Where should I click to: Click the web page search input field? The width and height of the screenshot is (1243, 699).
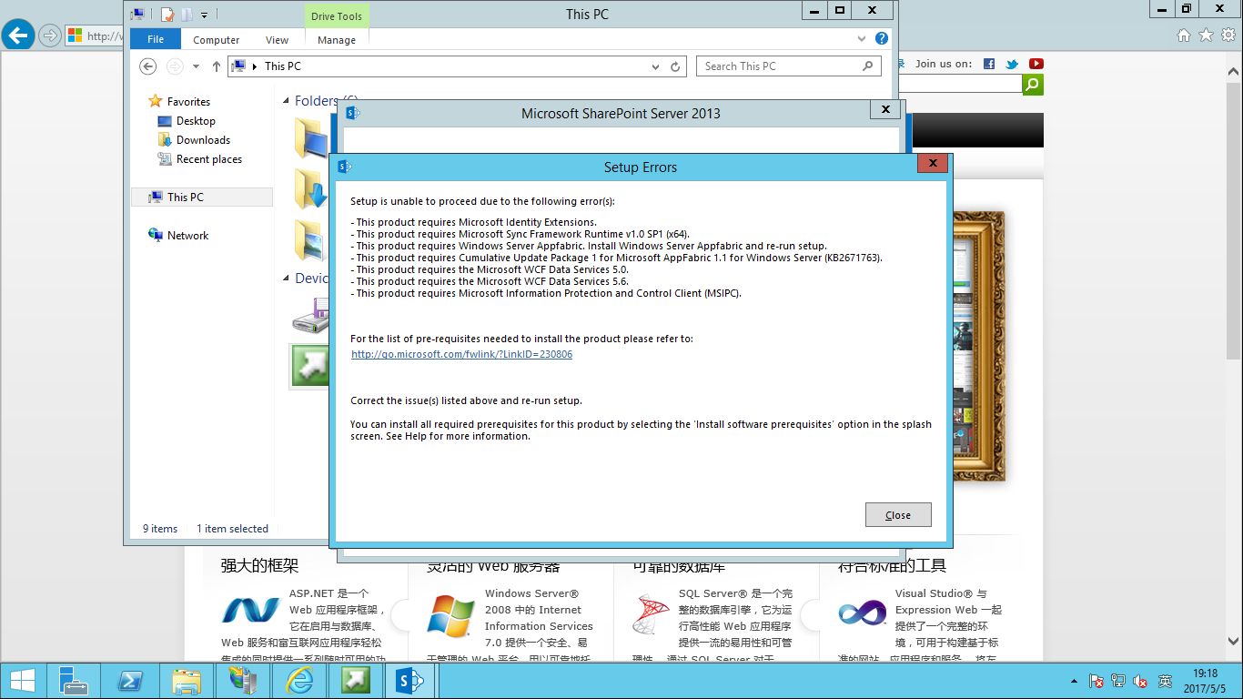[960, 84]
